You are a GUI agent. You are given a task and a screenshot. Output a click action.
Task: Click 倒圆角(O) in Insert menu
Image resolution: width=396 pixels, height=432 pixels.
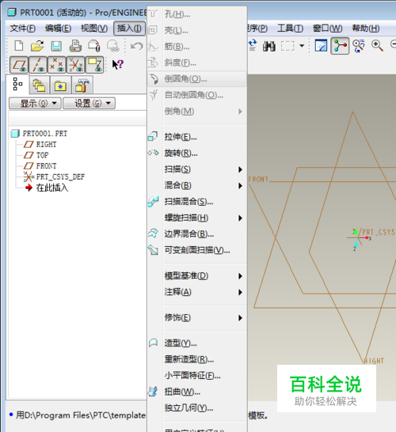click(197, 79)
